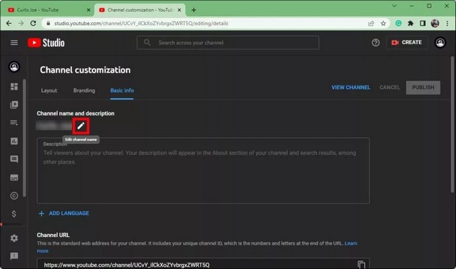The height and width of the screenshot is (269, 456).
Task: Open Subtitles icon in sidebar
Action: [14, 177]
